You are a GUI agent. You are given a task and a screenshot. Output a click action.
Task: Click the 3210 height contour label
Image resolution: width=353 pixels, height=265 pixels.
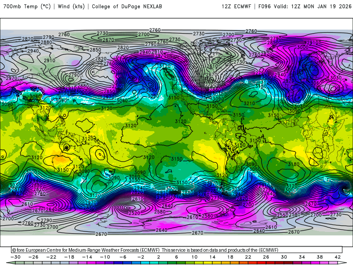point(249,103)
